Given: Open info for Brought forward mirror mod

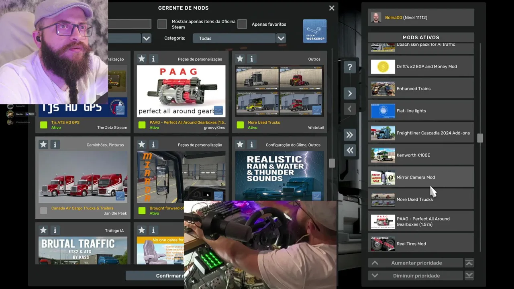Looking at the screenshot, I should [x=153, y=144].
